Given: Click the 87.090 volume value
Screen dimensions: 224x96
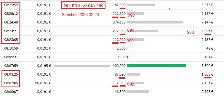Looking at the screenshot, I should tap(120, 74).
